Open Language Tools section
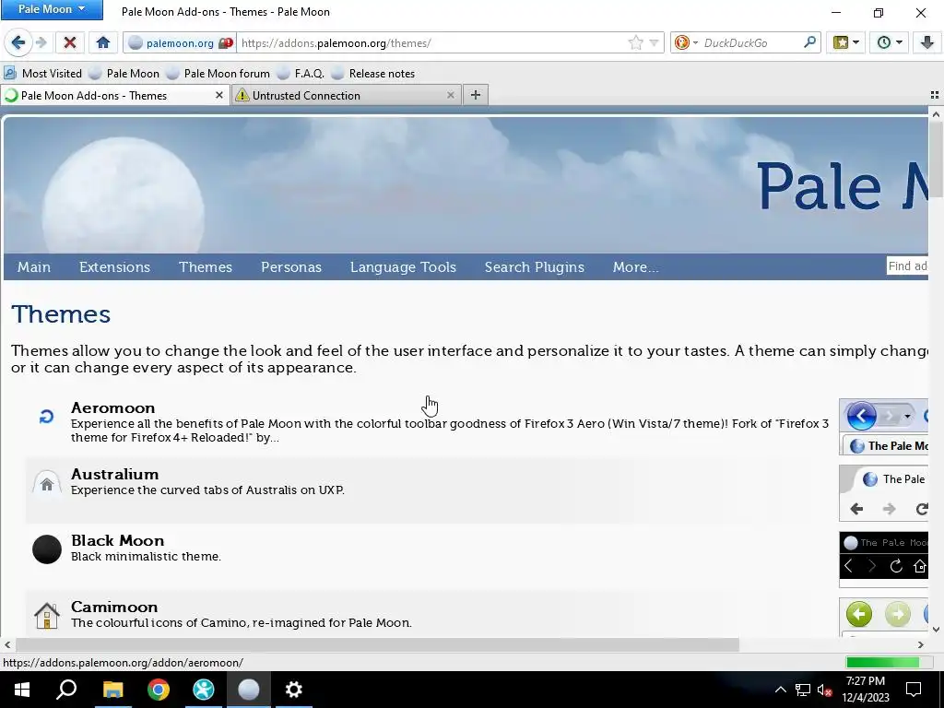The height and width of the screenshot is (708, 944). coord(403,266)
